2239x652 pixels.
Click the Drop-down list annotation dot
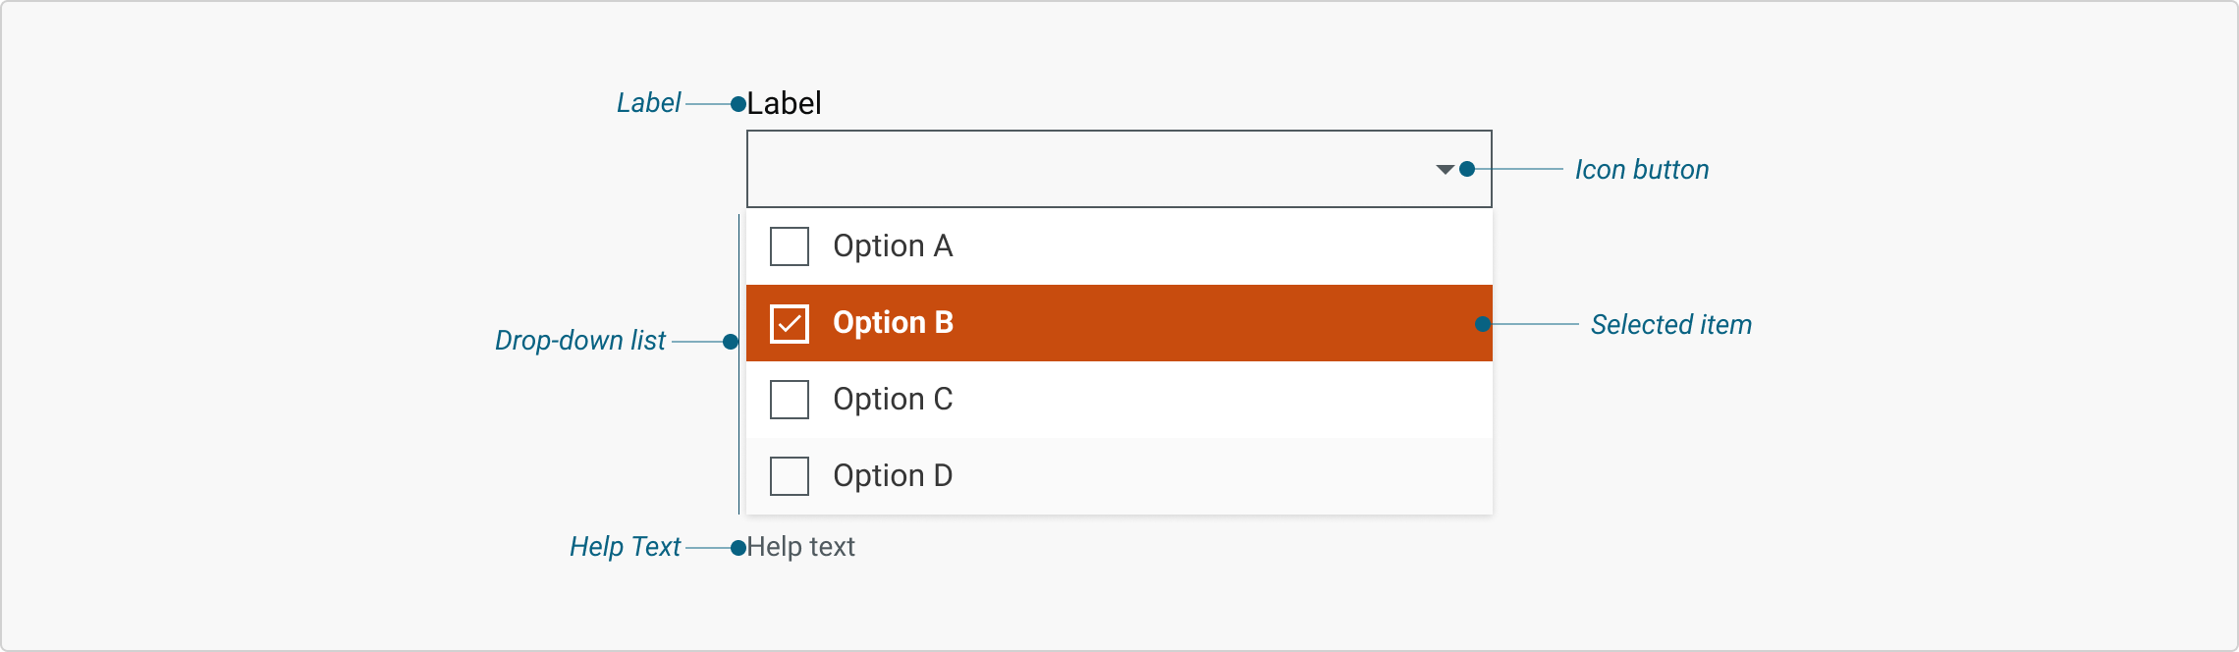pyautogui.click(x=730, y=342)
